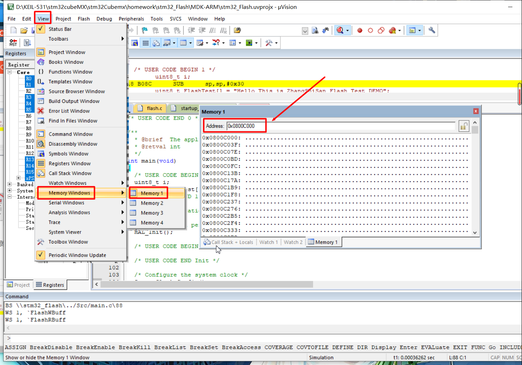The image size is (522, 365).
Task: Click the Memory windows toolbar icon
Action: [183, 43]
